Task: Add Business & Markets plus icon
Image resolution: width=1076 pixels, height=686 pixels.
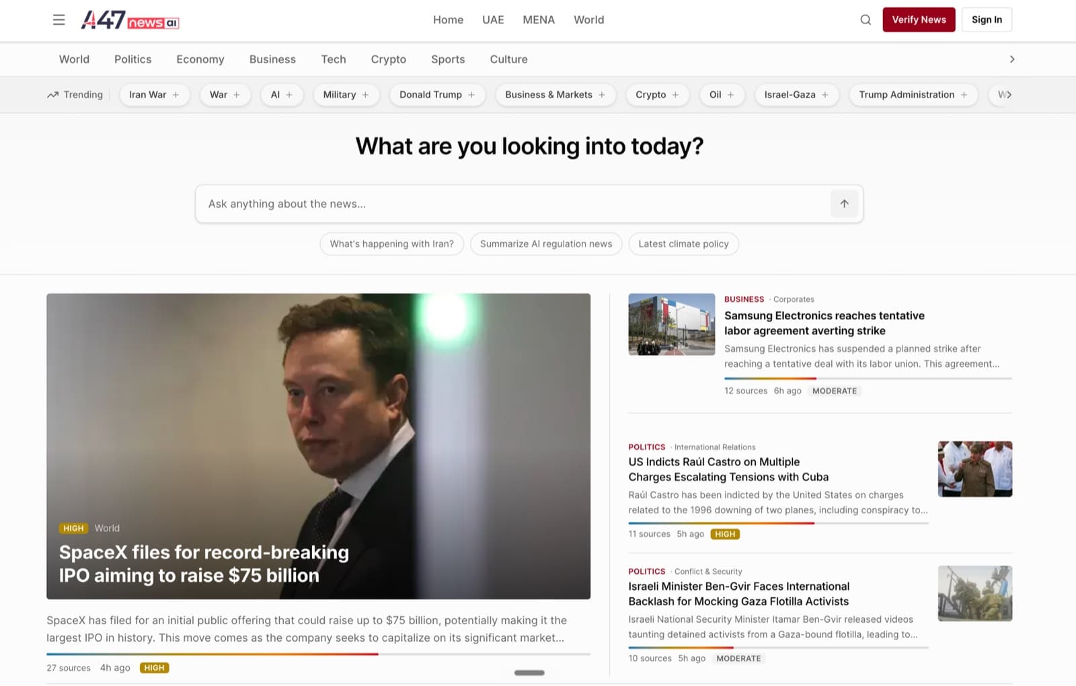Action: tap(602, 95)
